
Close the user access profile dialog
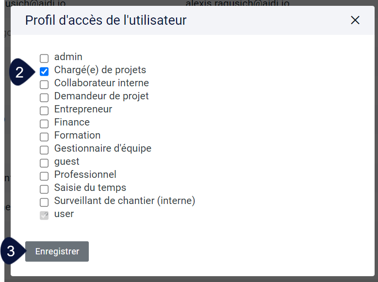(355, 20)
